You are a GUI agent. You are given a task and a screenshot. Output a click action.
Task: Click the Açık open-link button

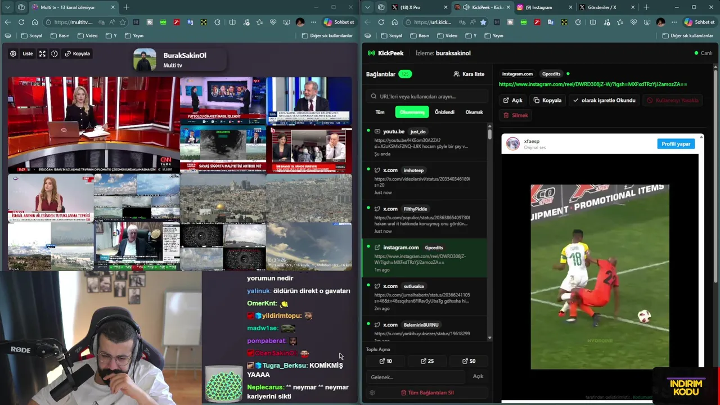click(x=513, y=100)
